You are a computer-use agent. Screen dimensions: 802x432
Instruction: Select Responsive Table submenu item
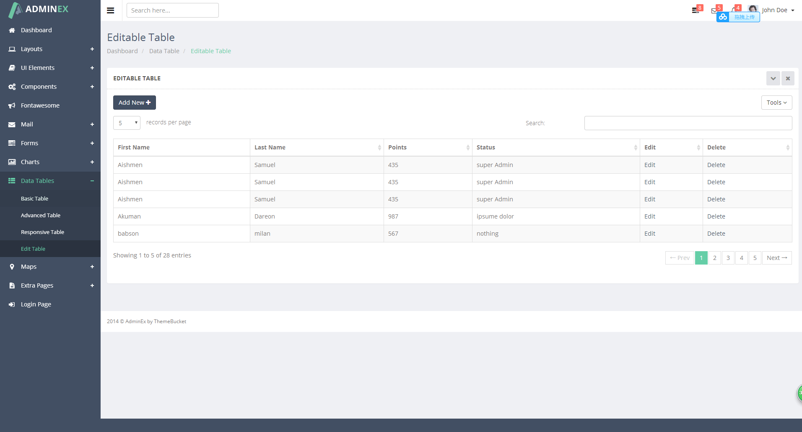pos(50,232)
